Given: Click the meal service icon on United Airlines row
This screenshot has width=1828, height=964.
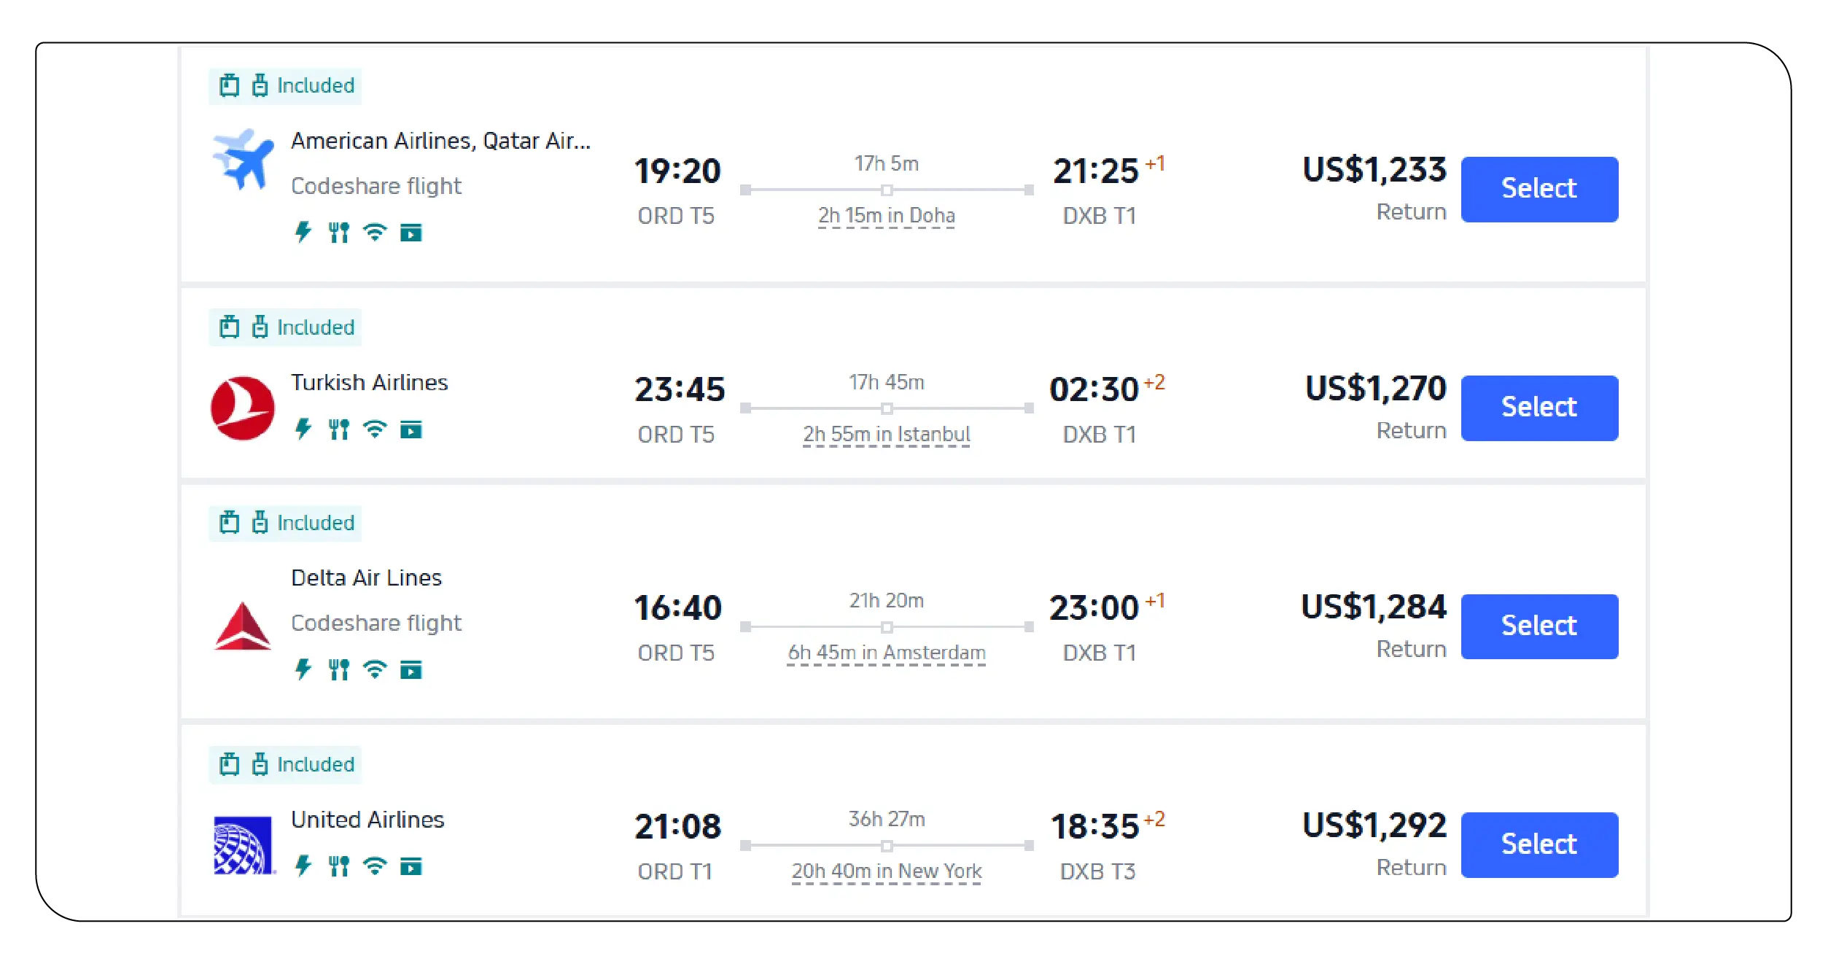Looking at the screenshot, I should (338, 867).
